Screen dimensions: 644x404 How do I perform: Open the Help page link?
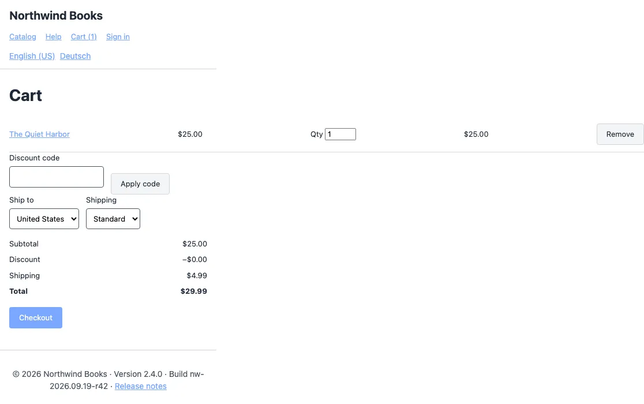click(54, 36)
